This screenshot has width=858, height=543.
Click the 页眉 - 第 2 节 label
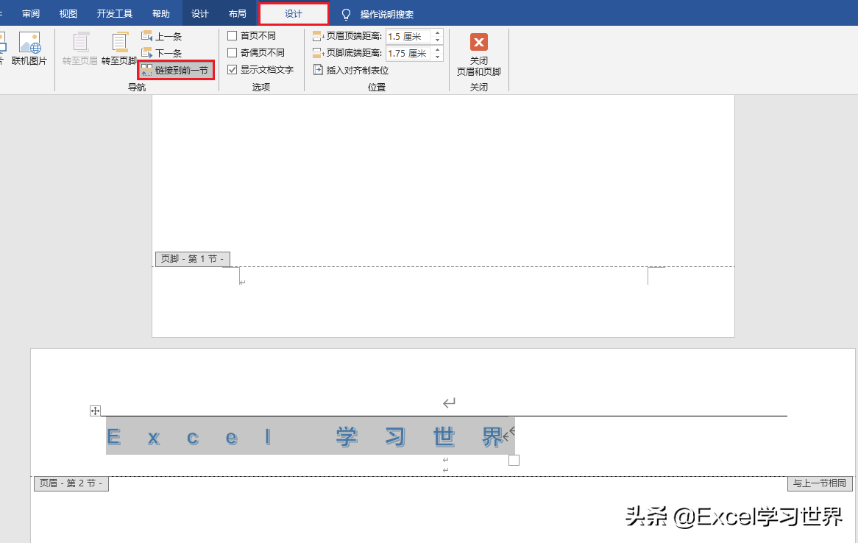[71, 483]
